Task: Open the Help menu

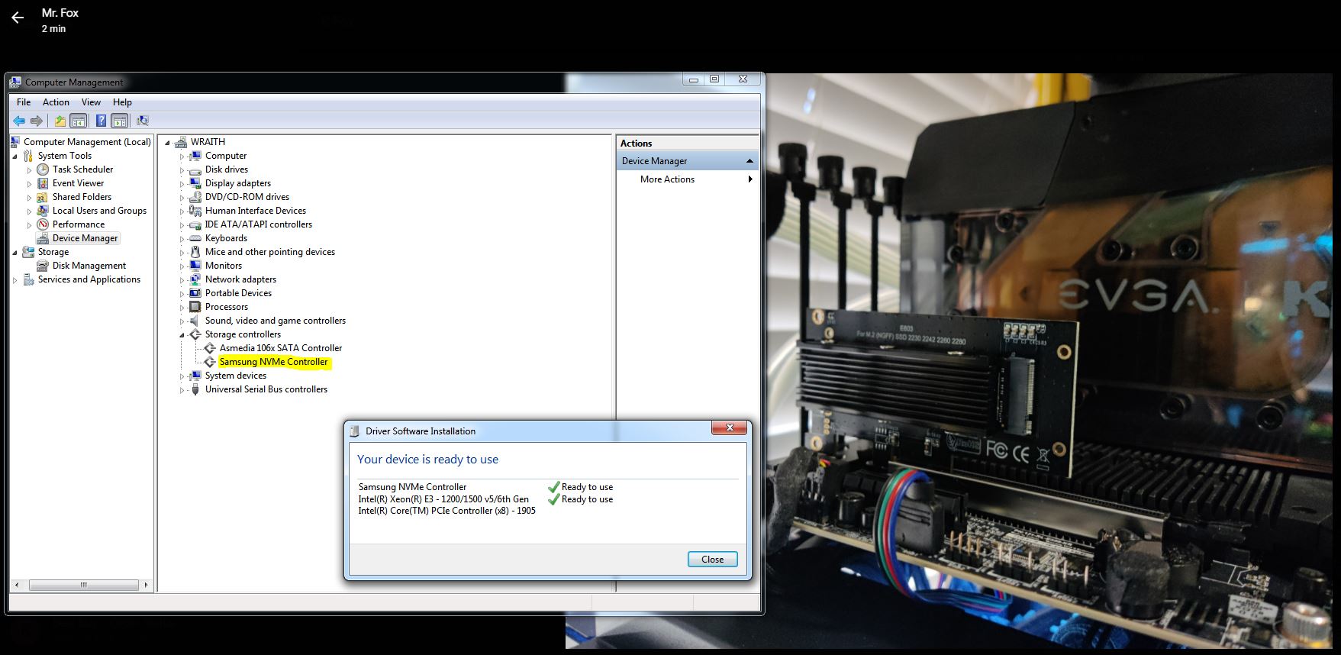Action: [122, 102]
